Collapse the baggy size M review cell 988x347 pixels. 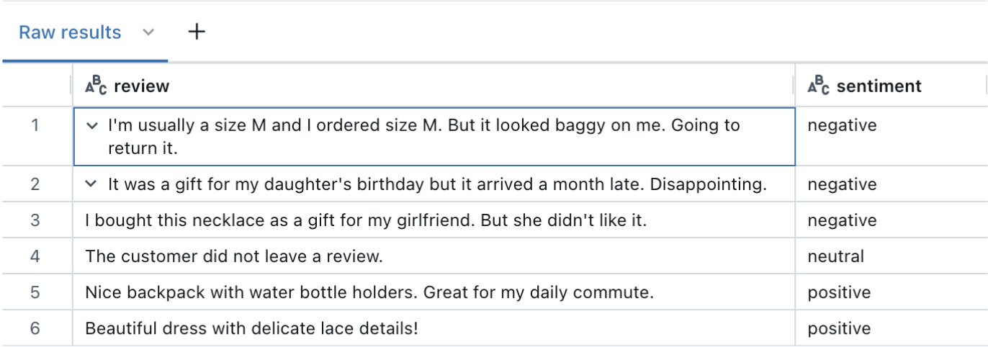pos(91,126)
